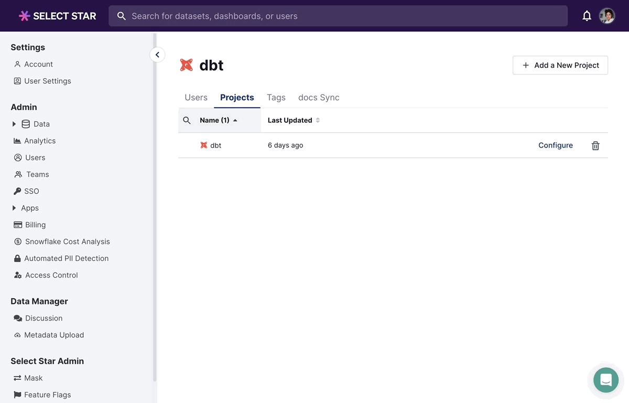Image resolution: width=629 pixels, height=403 pixels.
Task: Switch to the Users tab
Action: pos(196,98)
